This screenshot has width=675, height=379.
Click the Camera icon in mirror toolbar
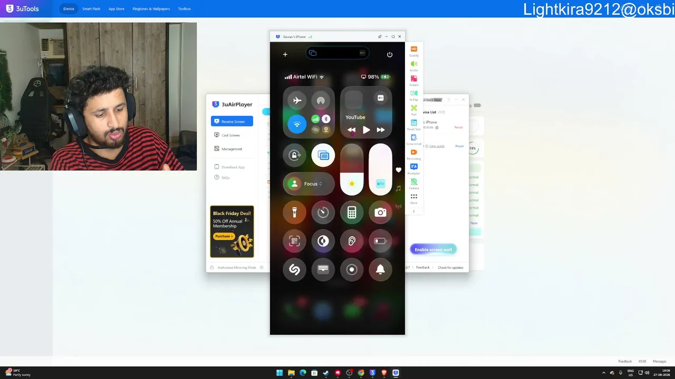pyautogui.click(x=414, y=184)
